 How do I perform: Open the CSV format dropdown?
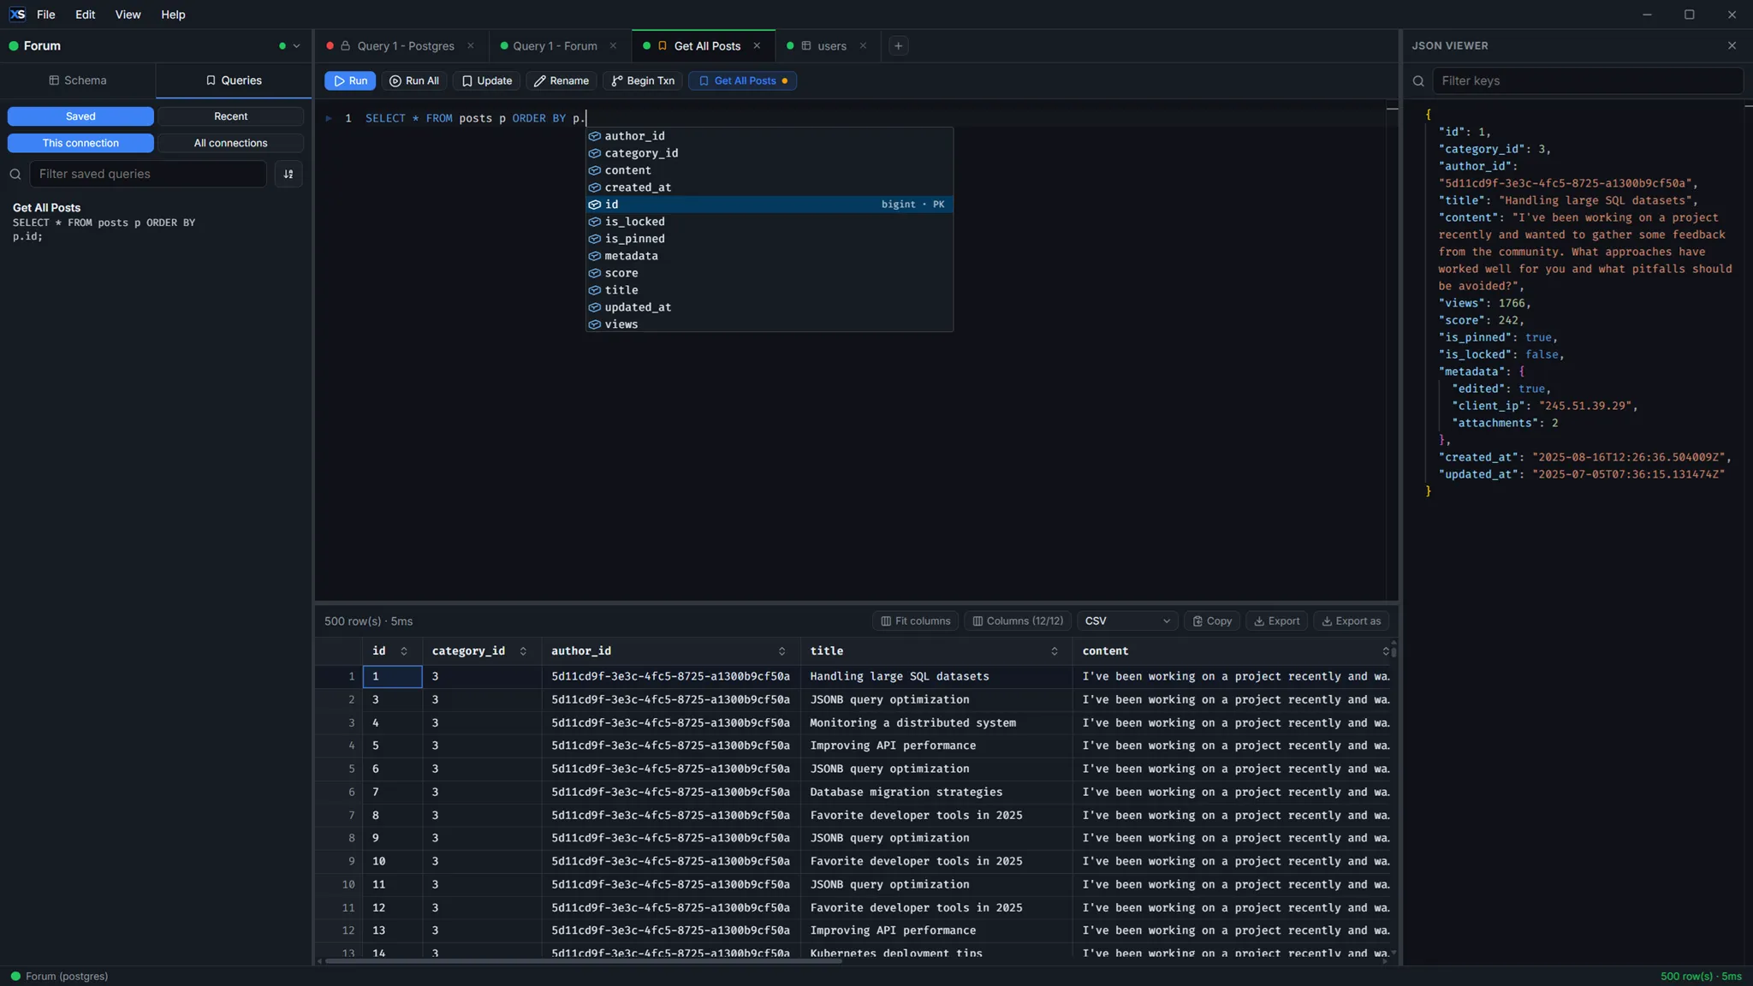1126,621
